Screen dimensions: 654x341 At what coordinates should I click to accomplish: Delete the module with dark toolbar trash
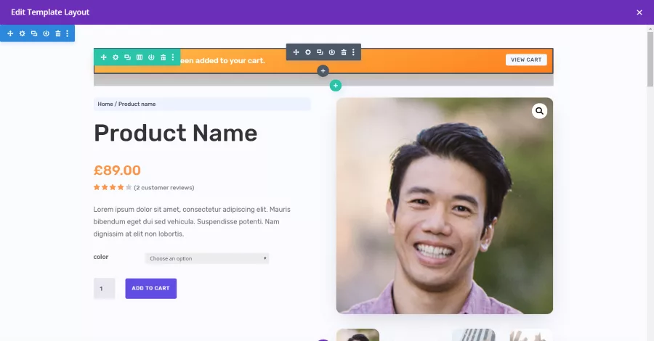tap(344, 52)
